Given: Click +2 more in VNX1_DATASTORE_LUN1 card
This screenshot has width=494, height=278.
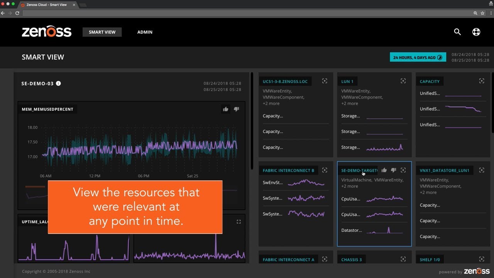Looking at the screenshot, I should point(428,192).
